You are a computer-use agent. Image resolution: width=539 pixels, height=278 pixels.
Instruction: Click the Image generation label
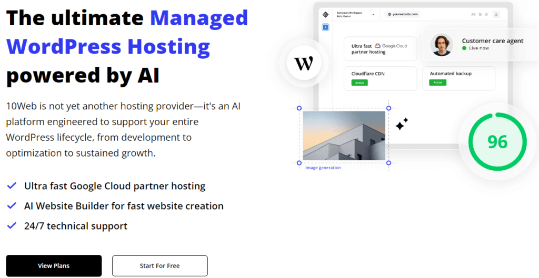(323, 168)
